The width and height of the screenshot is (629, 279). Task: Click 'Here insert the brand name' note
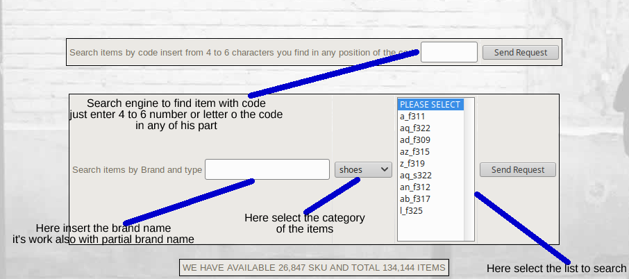pyautogui.click(x=103, y=228)
